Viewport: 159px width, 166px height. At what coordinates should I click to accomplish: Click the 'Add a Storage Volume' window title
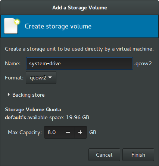(x=79, y=7)
